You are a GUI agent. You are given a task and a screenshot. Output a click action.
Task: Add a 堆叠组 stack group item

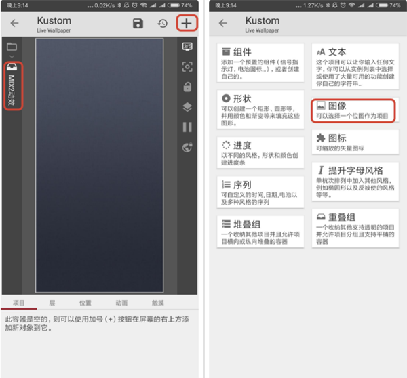click(x=260, y=232)
